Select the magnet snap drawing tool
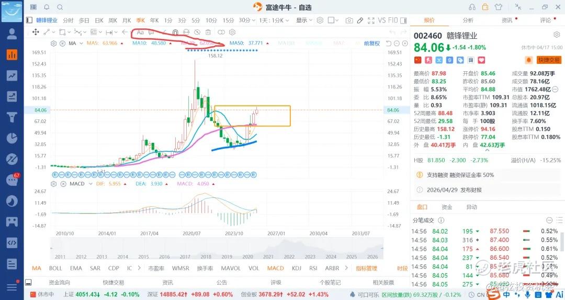The image size is (565, 300). (x=175, y=32)
